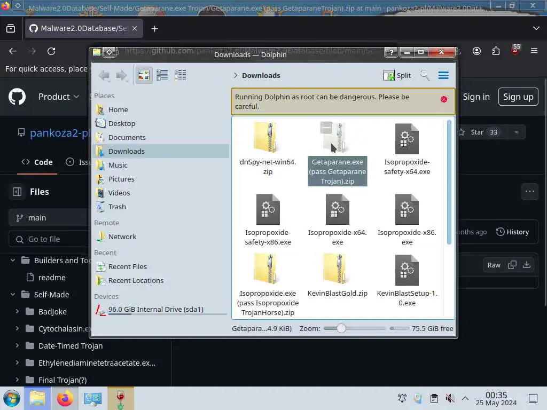Open Firefox from the taskbar
Viewport: 547px width, 410px height.
pos(65,398)
